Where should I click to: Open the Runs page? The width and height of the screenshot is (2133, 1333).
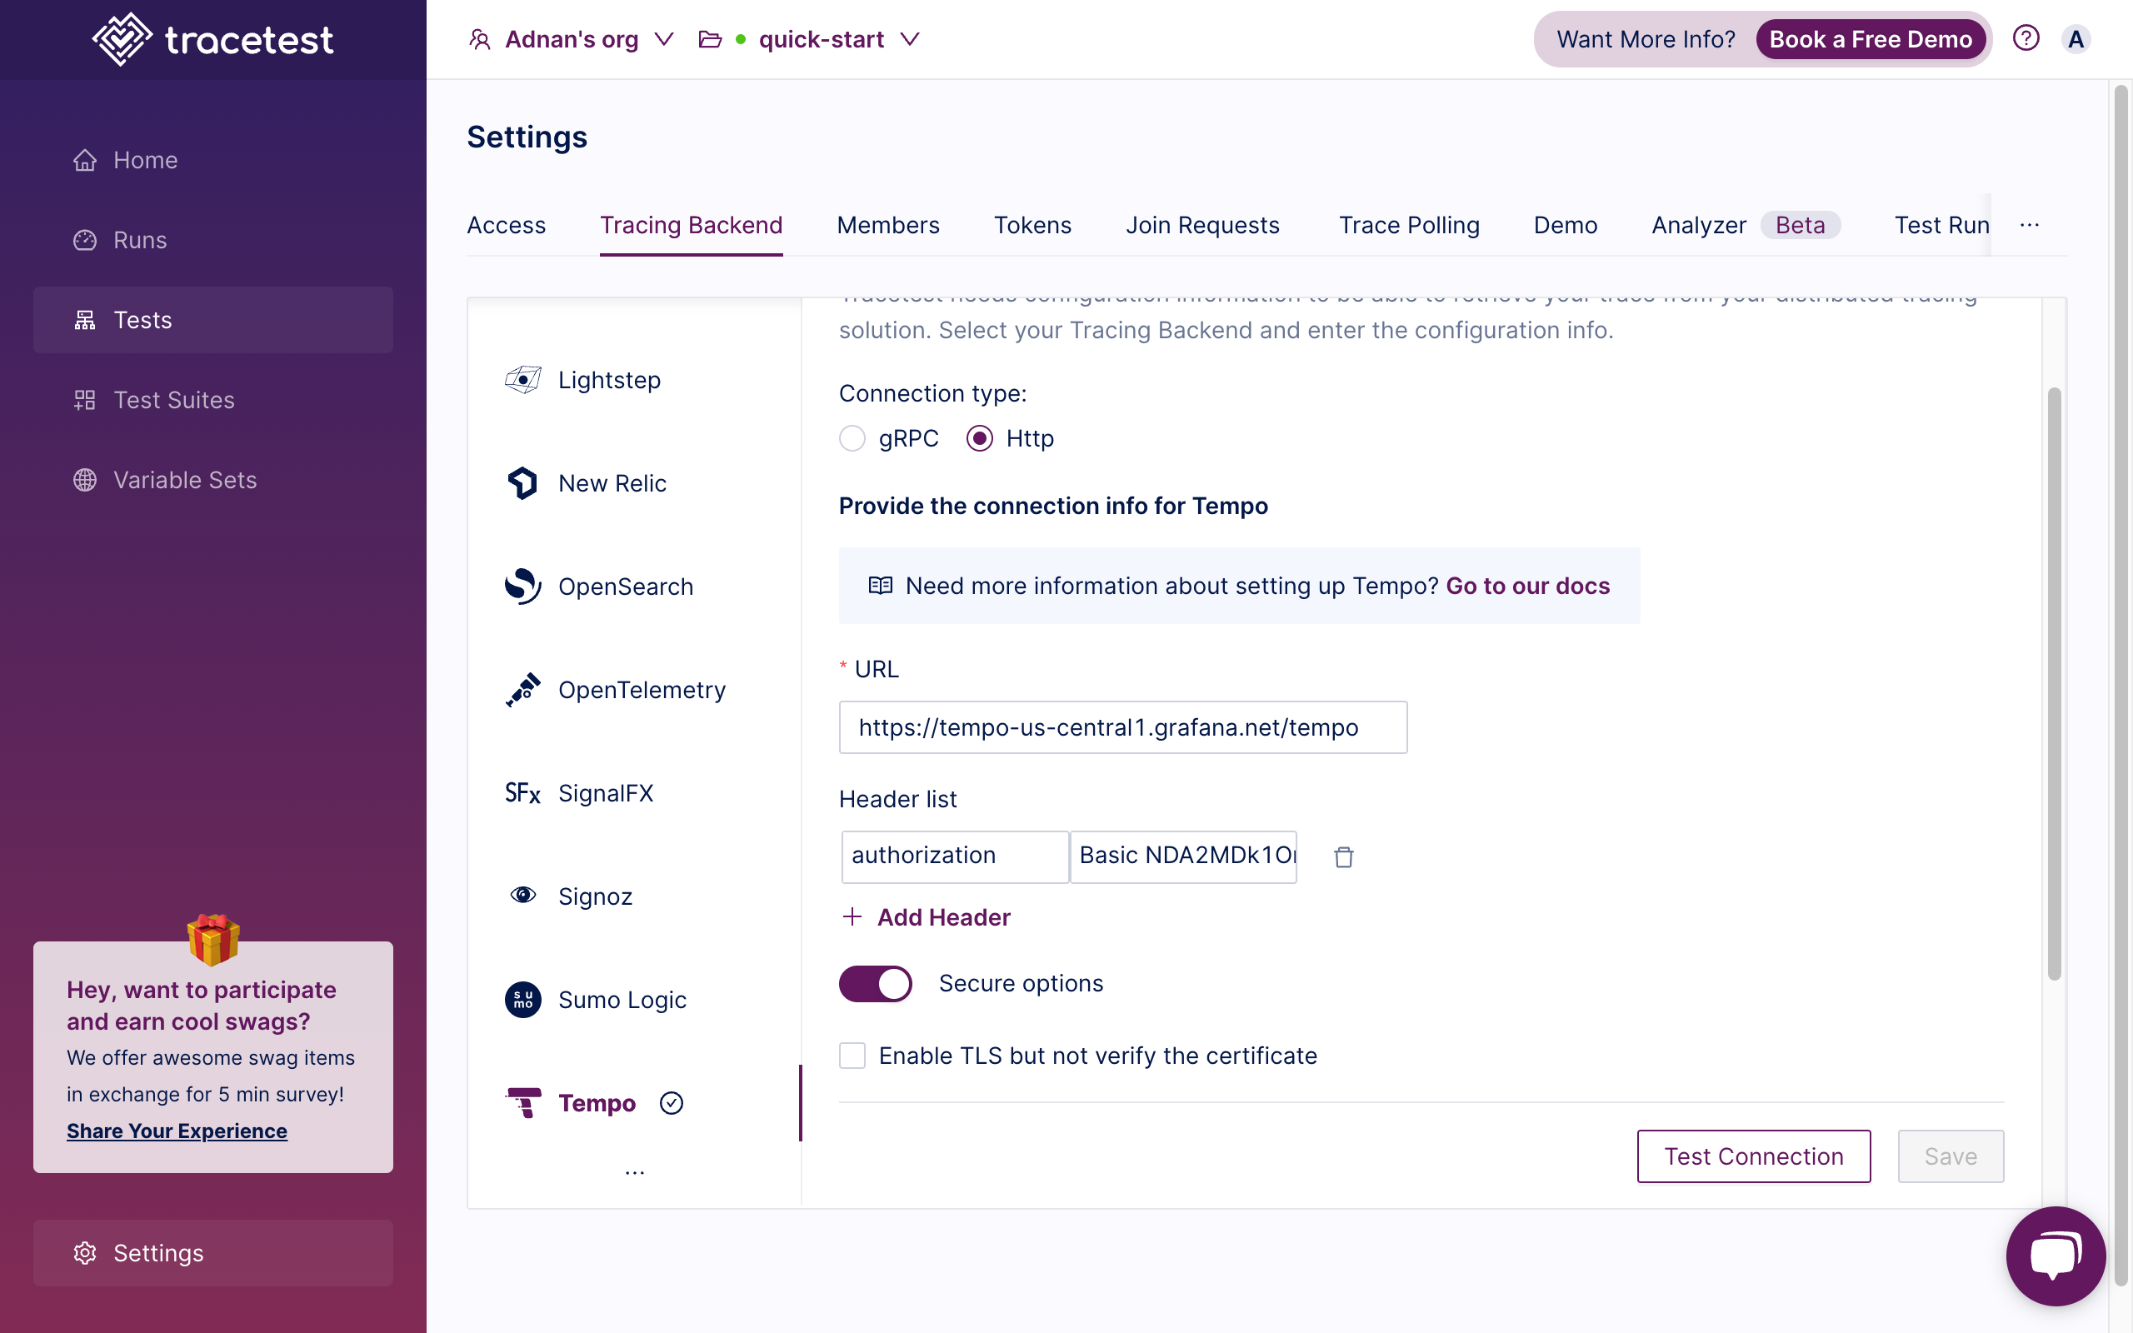[213, 240]
